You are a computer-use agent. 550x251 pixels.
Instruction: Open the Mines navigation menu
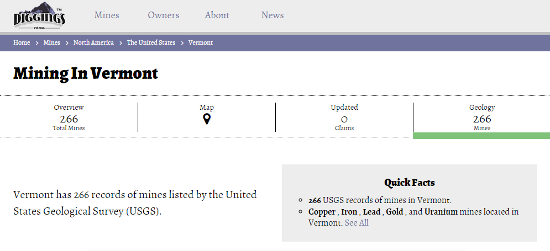tap(107, 15)
